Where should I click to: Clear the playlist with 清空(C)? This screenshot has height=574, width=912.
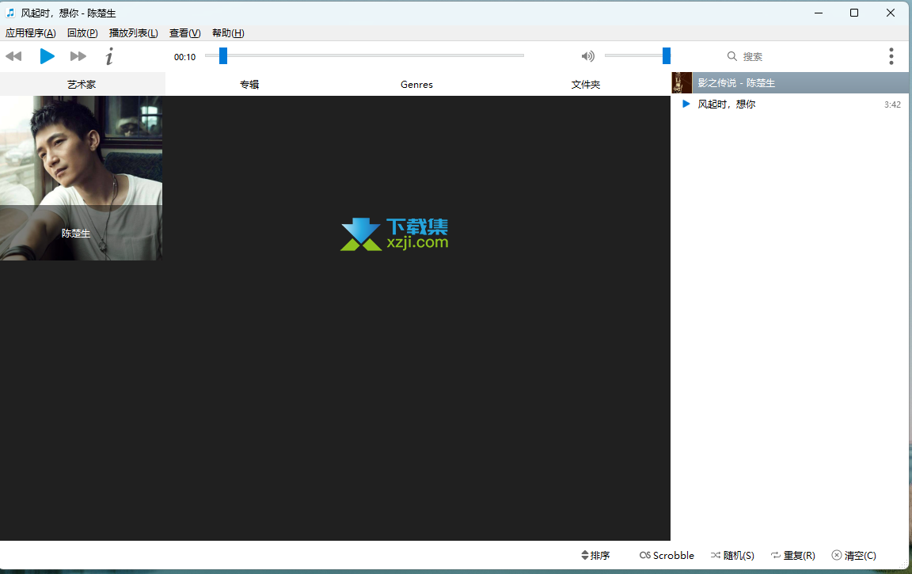(854, 555)
